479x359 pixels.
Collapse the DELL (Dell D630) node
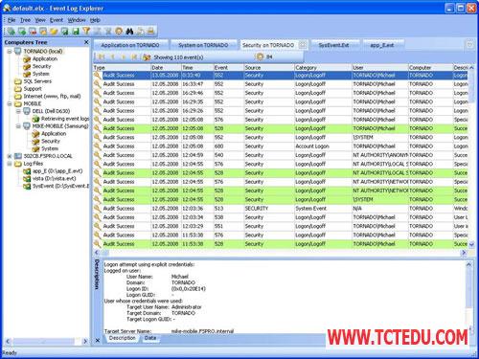click(x=18, y=111)
